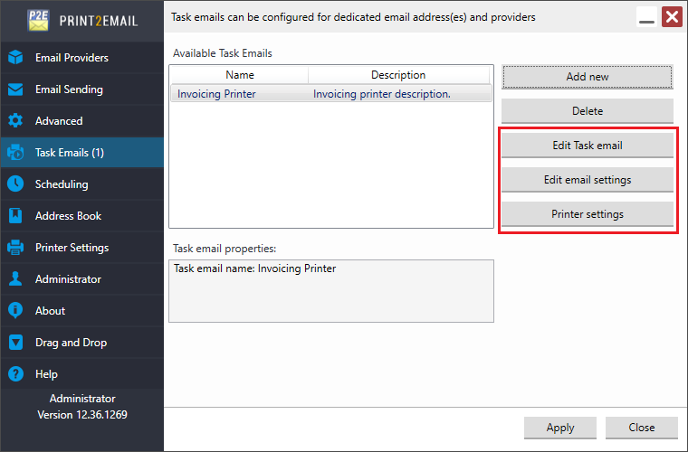Image resolution: width=688 pixels, height=452 pixels.
Task: Click the Administrator person icon
Action: tap(15, 279)
